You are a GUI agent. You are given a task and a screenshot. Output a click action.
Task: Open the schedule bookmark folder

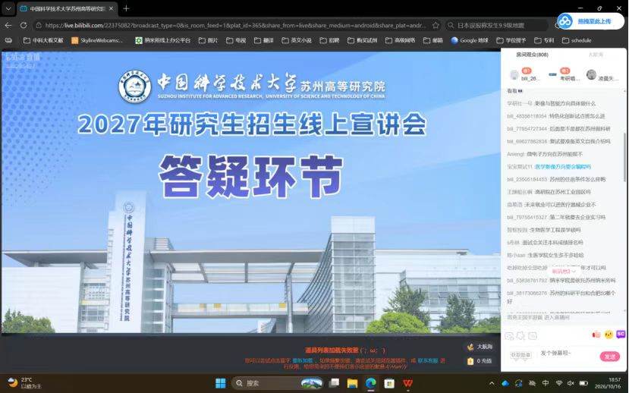[577, 40]
